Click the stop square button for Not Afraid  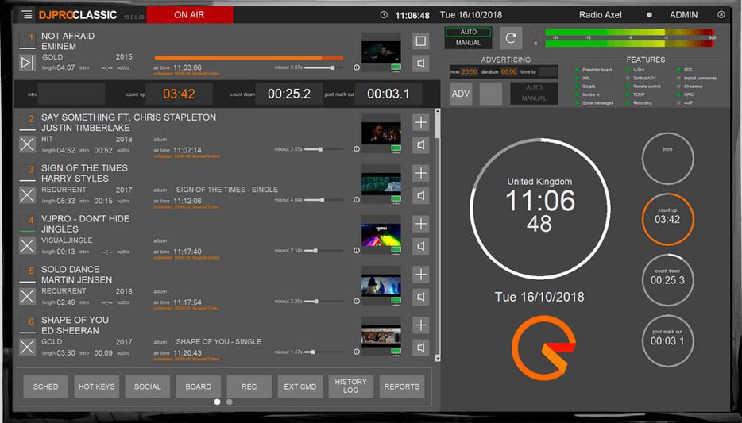pos(420,40)
